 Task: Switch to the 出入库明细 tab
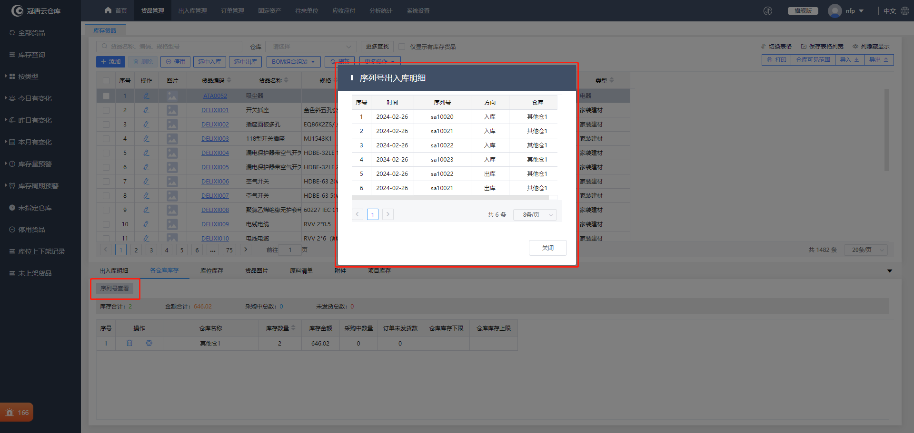click(114, 271)
